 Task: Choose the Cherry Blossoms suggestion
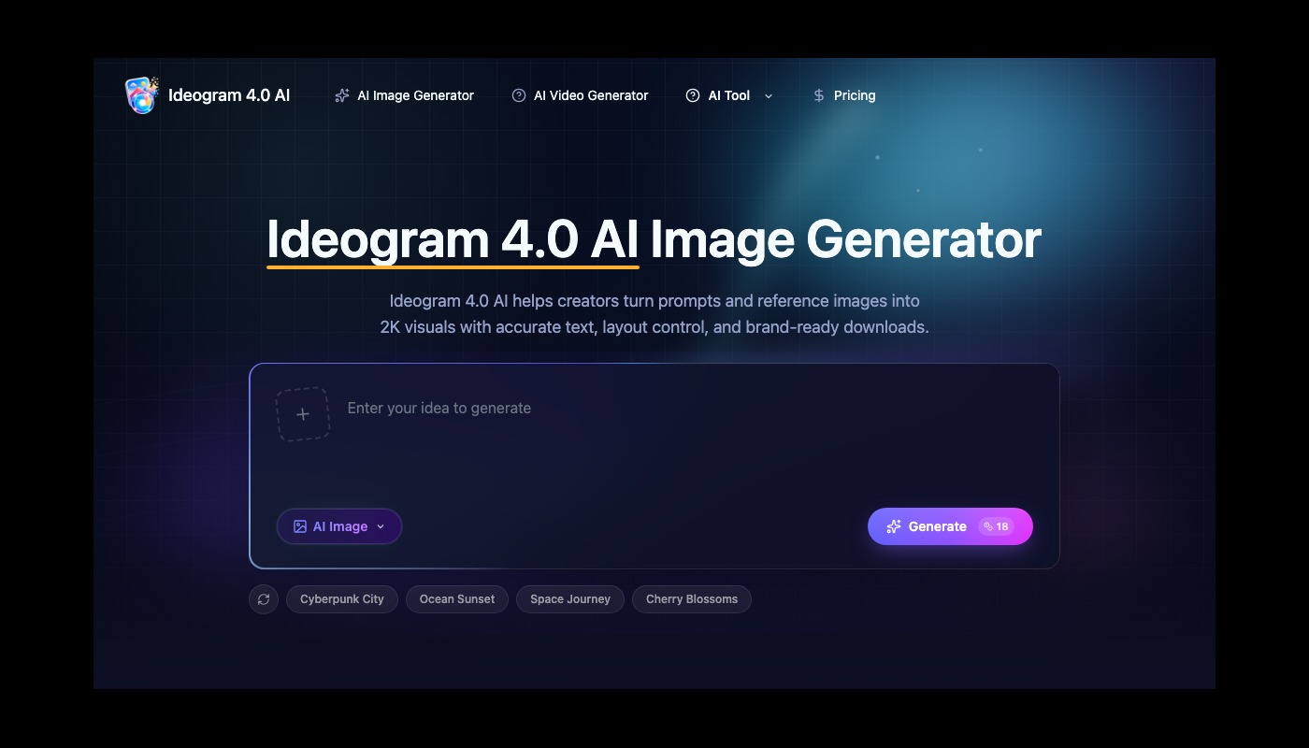coord(692,599)
